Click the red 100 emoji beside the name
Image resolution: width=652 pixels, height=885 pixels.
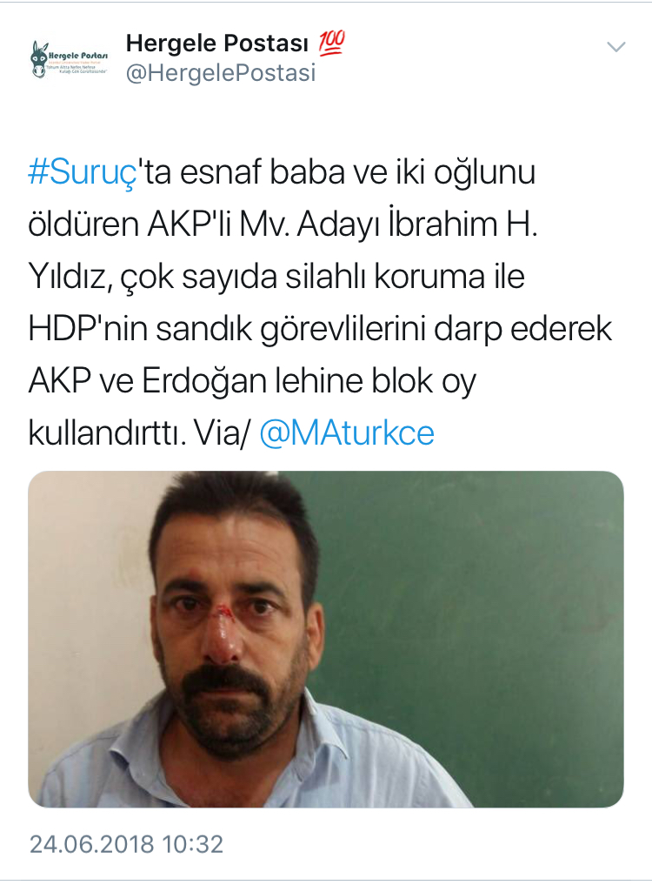coord(331,44)
